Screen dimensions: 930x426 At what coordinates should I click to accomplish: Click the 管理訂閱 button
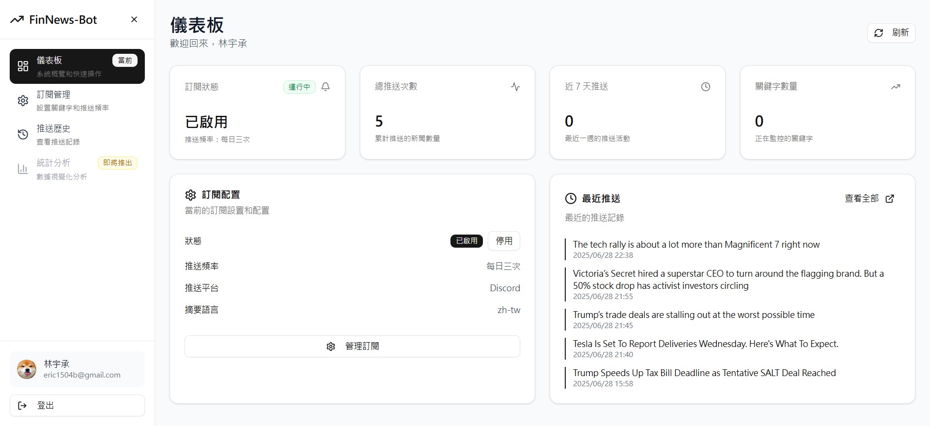coord(352,347)
